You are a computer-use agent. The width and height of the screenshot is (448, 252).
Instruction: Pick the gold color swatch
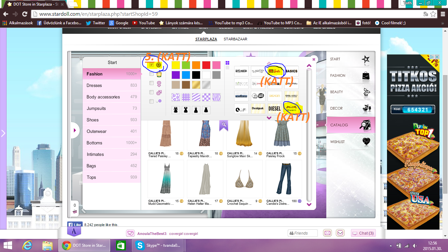click(196, 85)
